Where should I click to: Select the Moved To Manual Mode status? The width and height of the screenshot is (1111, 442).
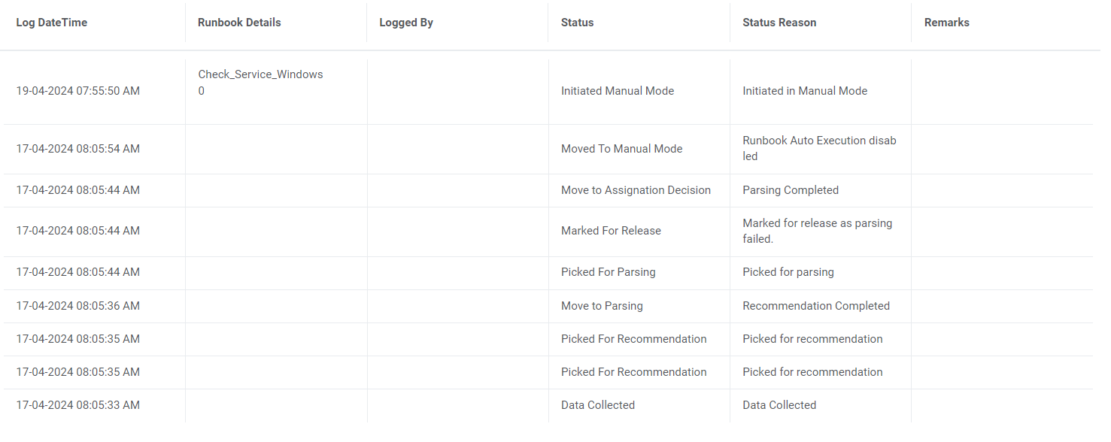coord(622,149)
